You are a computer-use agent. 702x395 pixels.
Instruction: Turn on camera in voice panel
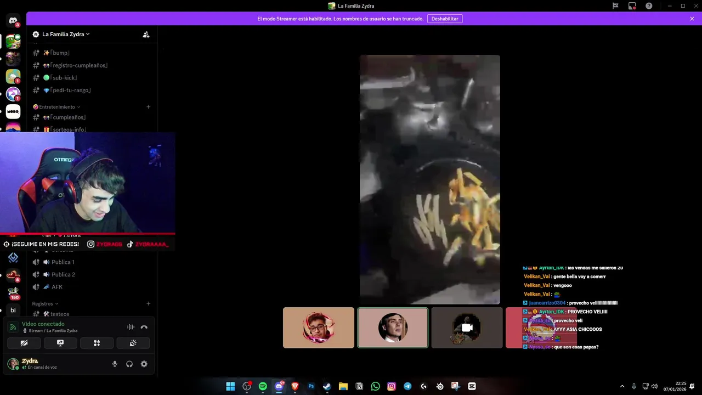(x=24, y=343)
